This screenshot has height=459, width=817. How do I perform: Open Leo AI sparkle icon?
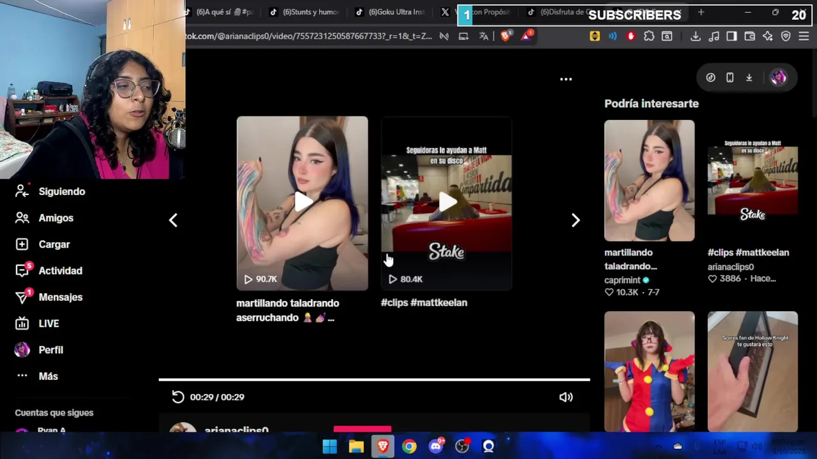(x=768, y=36)
